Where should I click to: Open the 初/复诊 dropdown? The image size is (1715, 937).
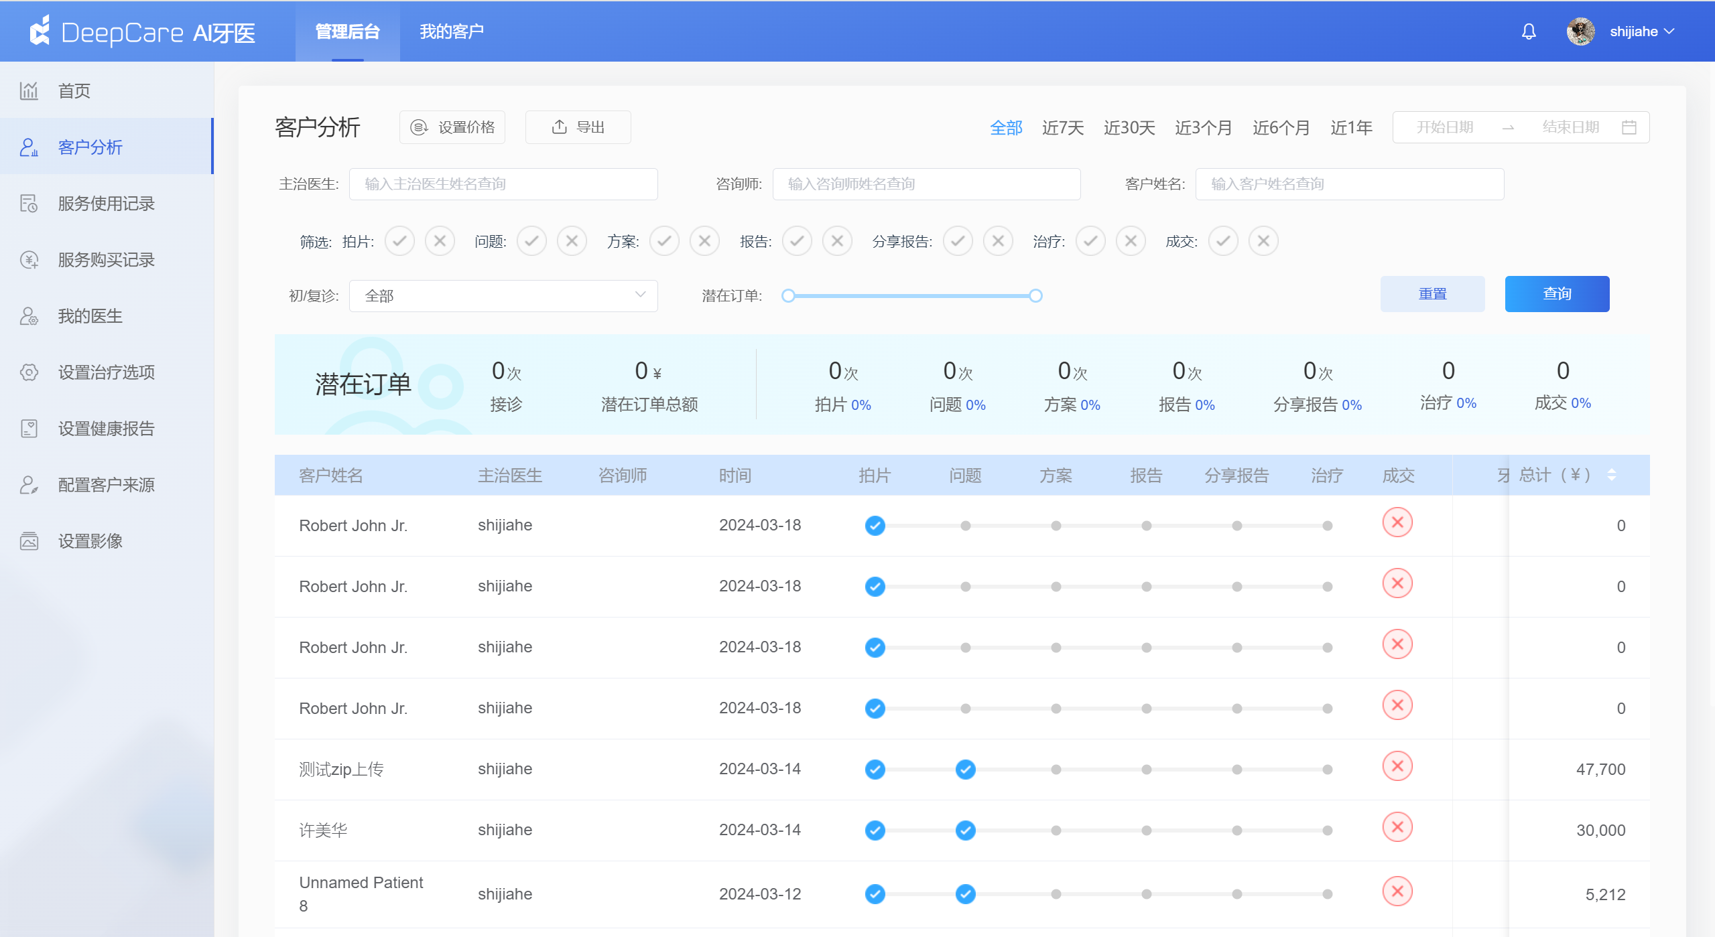[503, 295]
